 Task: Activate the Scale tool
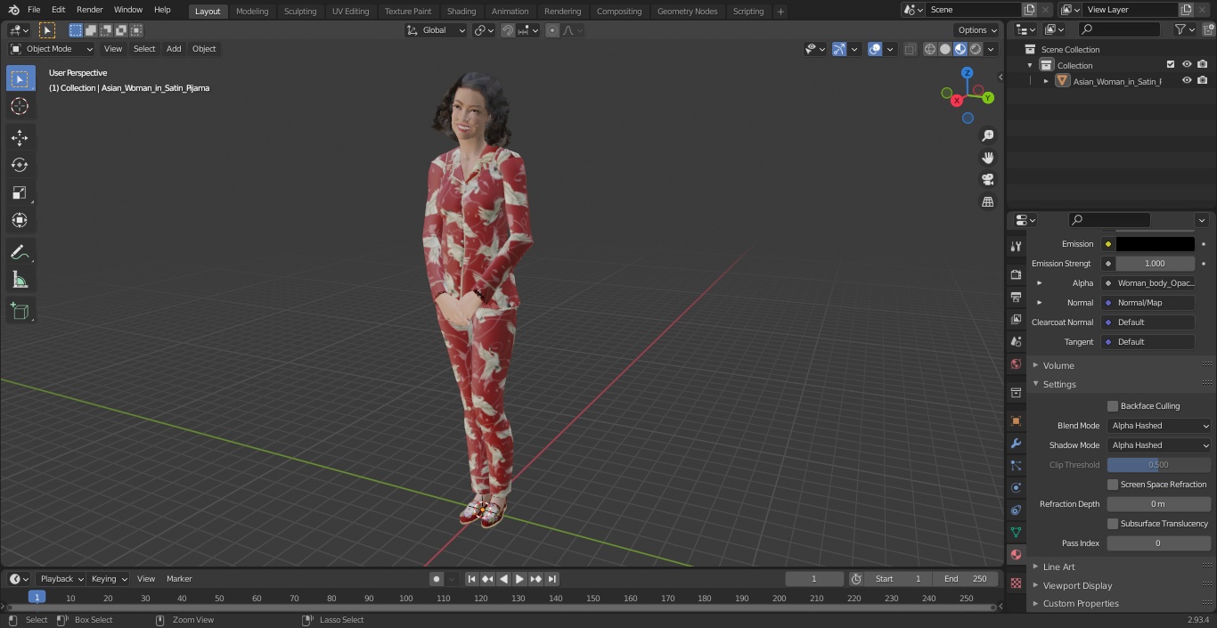[20, 192]
